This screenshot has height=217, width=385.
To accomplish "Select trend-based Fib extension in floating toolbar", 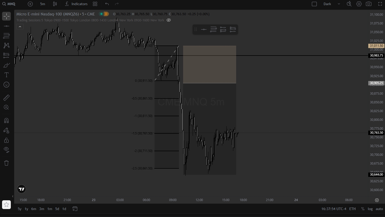I will click(x=223, y=29).
